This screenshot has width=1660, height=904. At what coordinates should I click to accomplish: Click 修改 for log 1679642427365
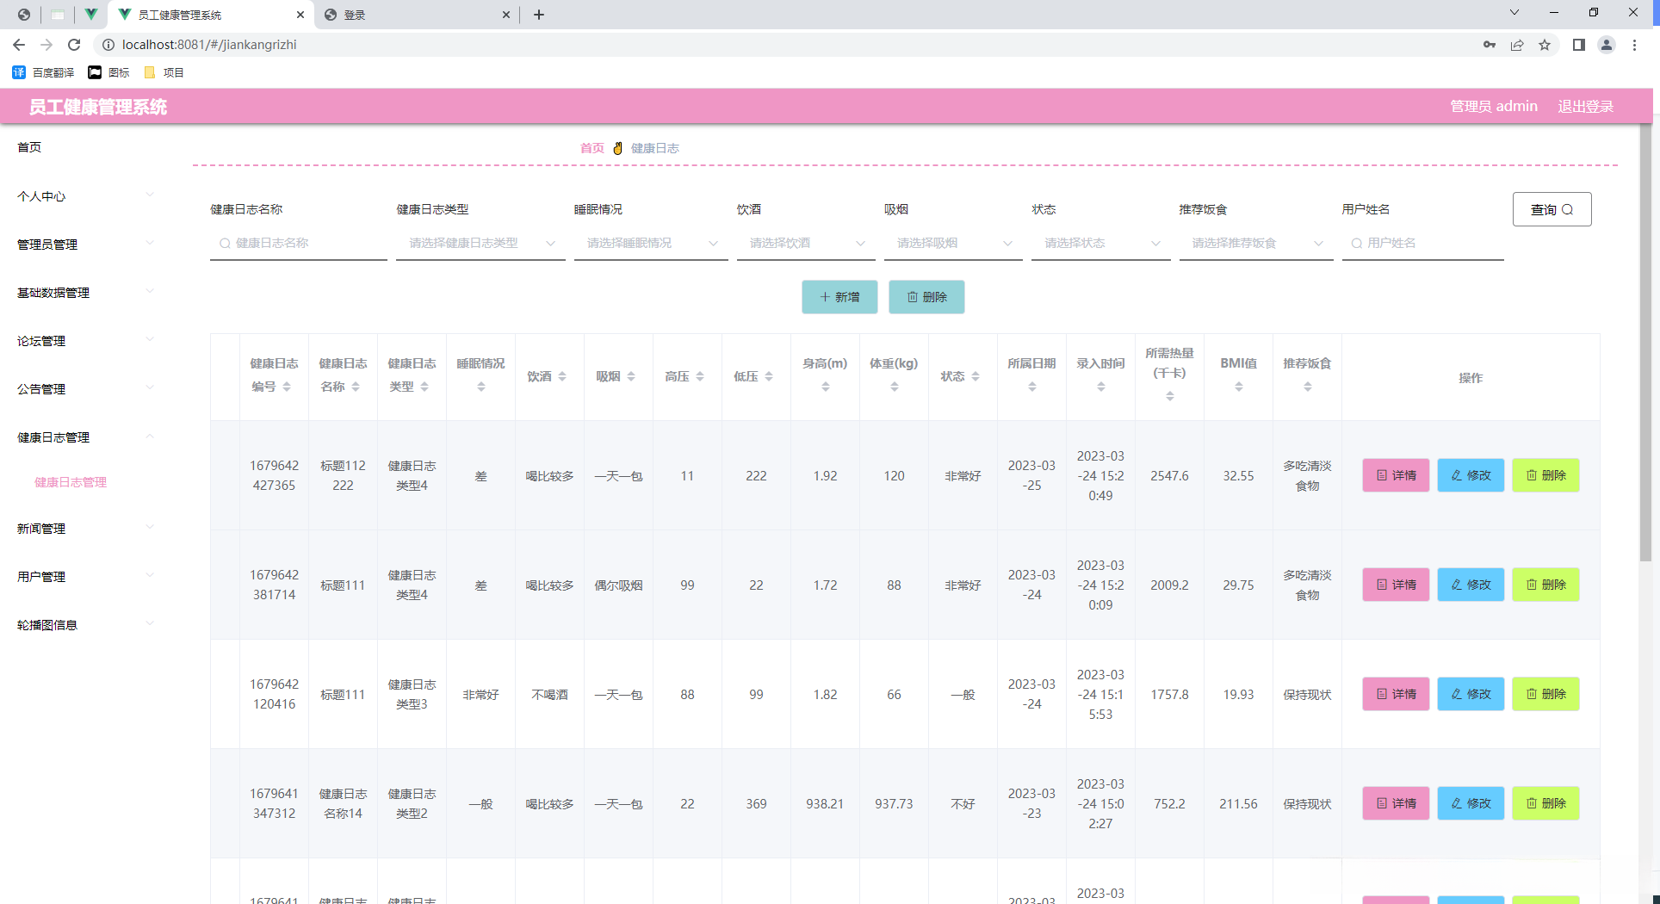click(x=1471, y=475)
